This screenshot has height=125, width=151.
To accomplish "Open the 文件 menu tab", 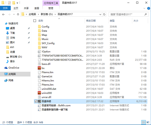I will (x=5, y=8).
